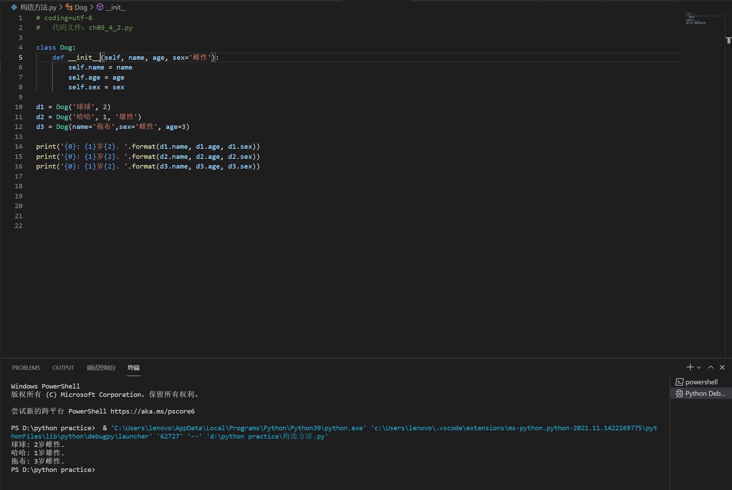Viewport: 732px width, 490px height.
Task: Maximize the panel with the up chevron
Action: coord(711,367)
